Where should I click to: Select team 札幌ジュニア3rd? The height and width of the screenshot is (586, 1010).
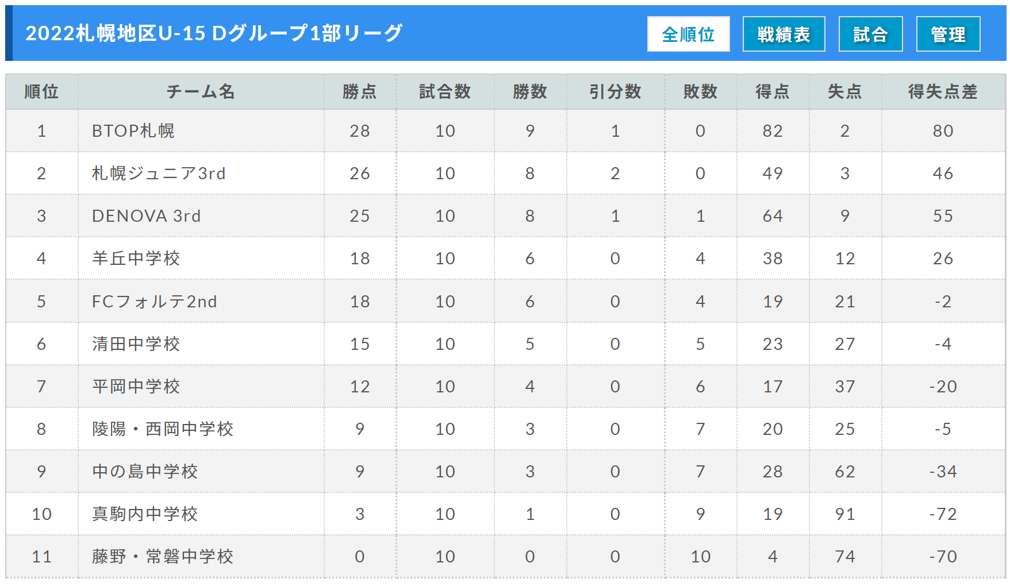[x=159, y=174]
